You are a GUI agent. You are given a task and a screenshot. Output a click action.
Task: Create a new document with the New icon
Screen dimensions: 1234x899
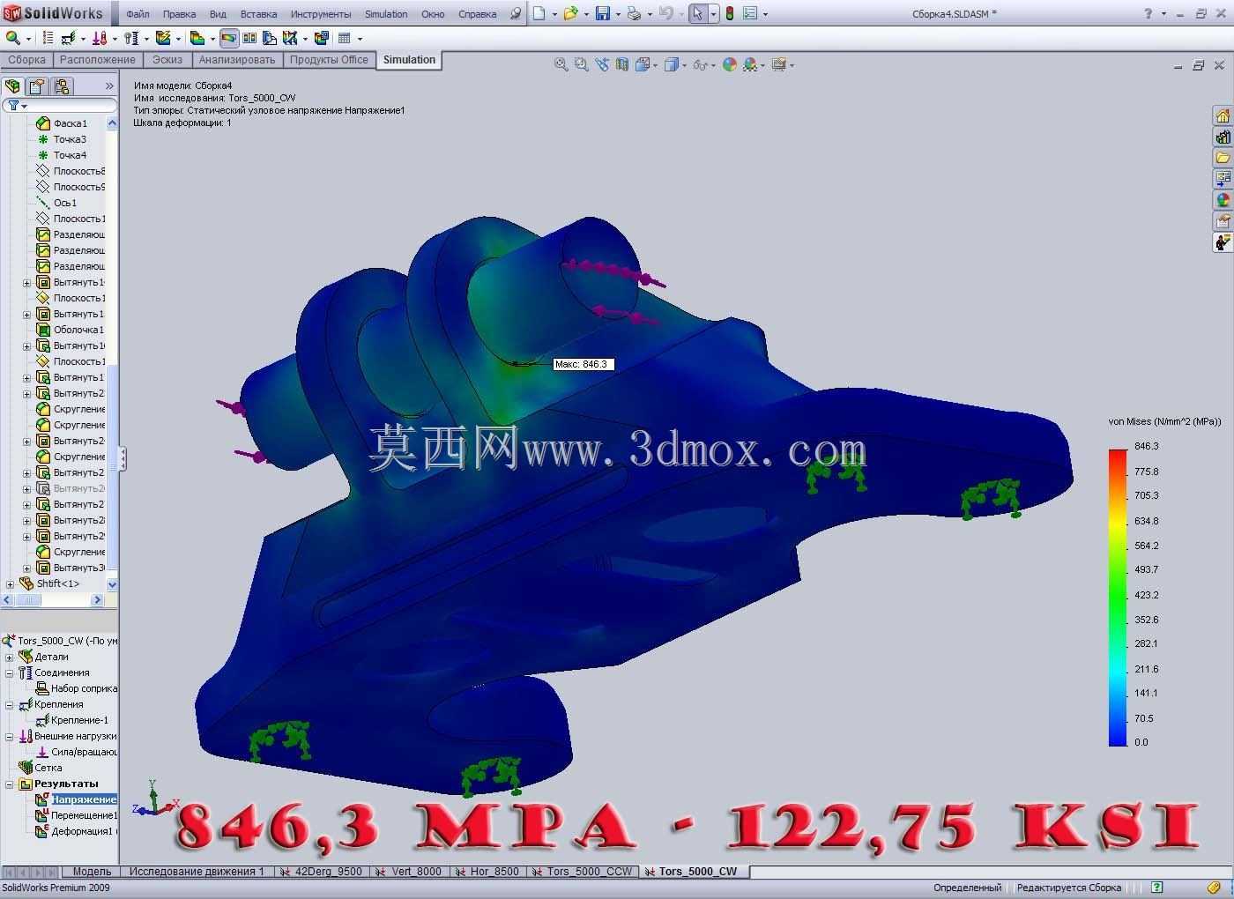(x=539, y=13)
